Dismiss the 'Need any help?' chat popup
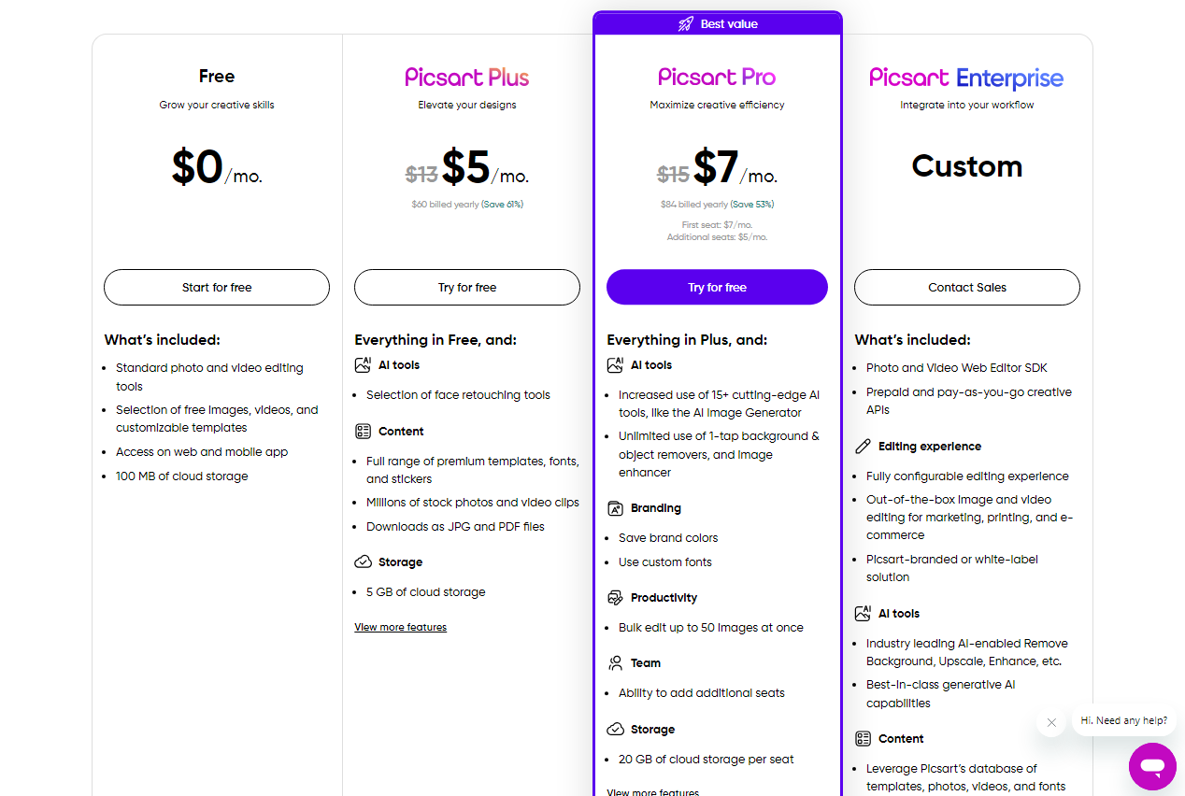The height and width of the screenshot is (796, 1185). coord(1051,722)
